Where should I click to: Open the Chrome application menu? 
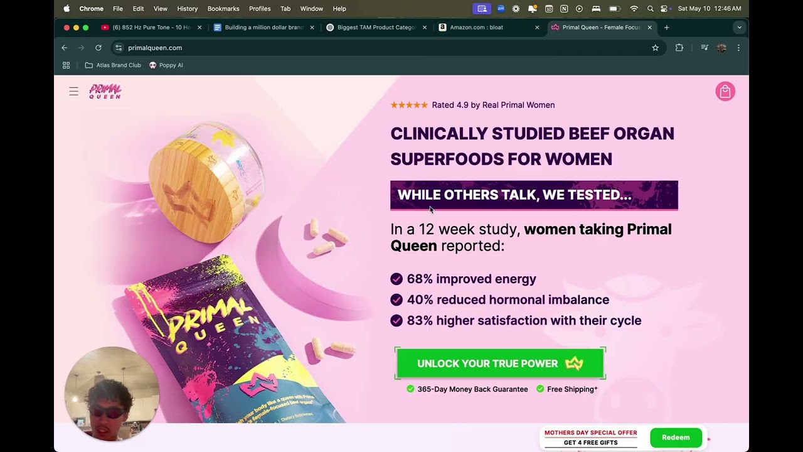[x=91, y=9]
